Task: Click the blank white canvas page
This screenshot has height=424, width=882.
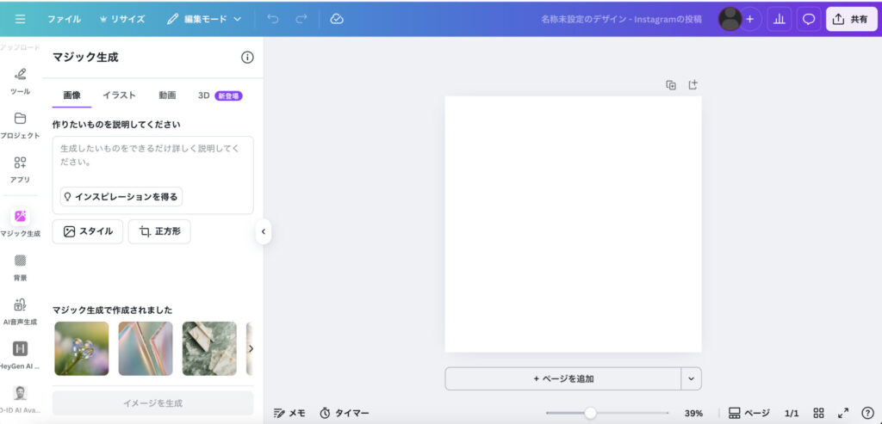Action: (573, 224)
